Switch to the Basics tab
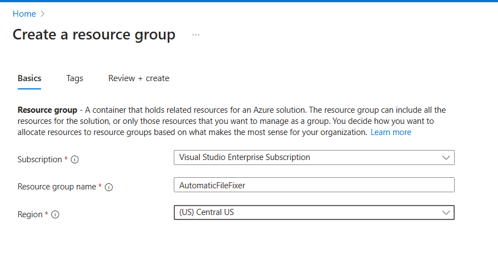The height and width of the screenshot is (255, 498). tap(29, 78)
